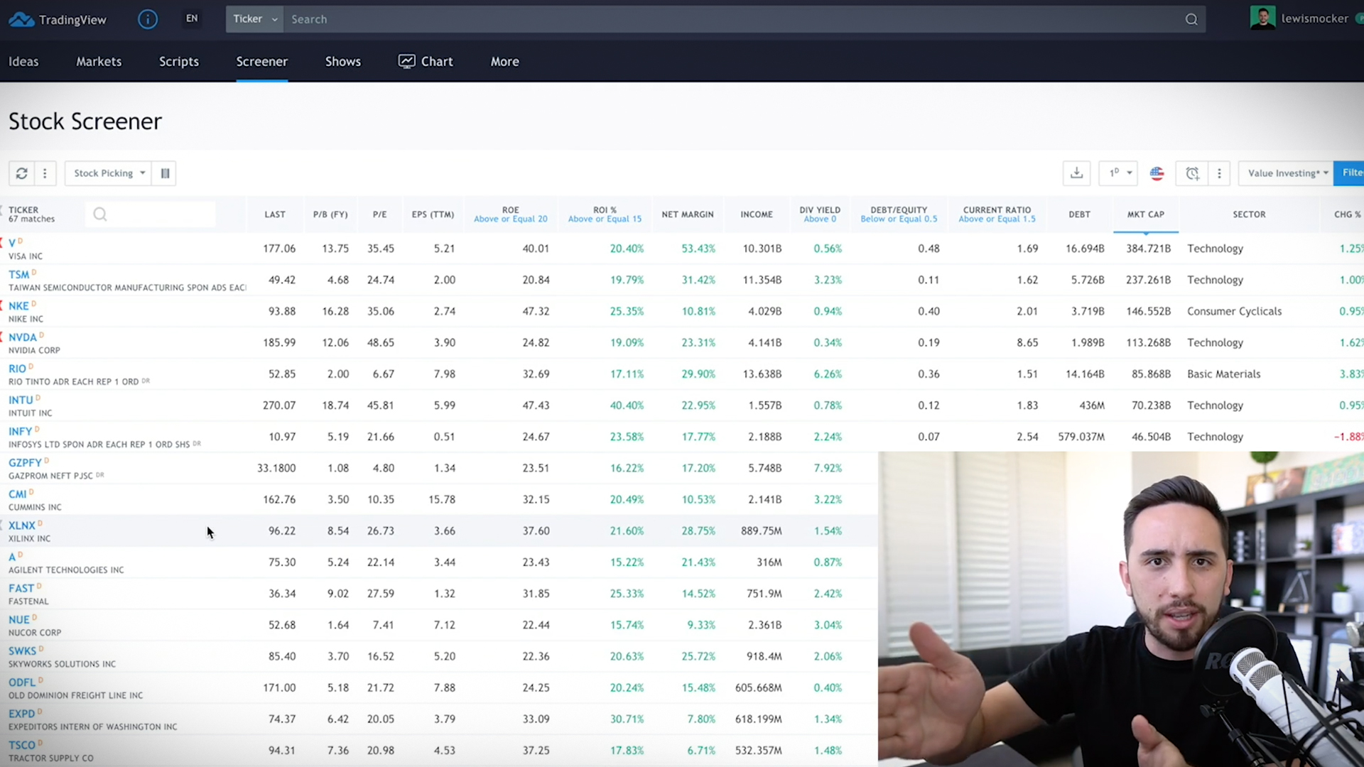This screenshot has width=1364, height=767.
Task: Open the GZPFY ticker link
Action: coord(25,462)
